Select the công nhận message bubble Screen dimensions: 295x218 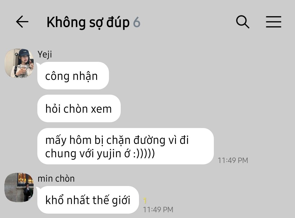73,75
